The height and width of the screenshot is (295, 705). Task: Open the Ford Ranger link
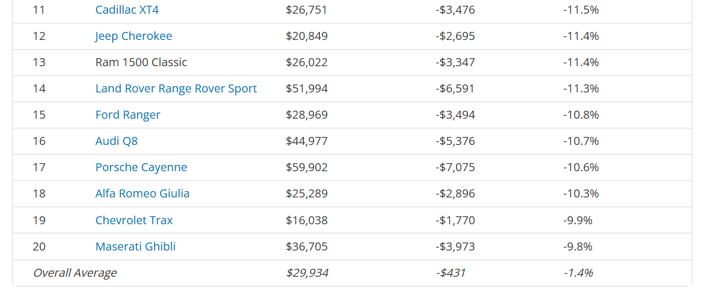[x=128, y=115]
